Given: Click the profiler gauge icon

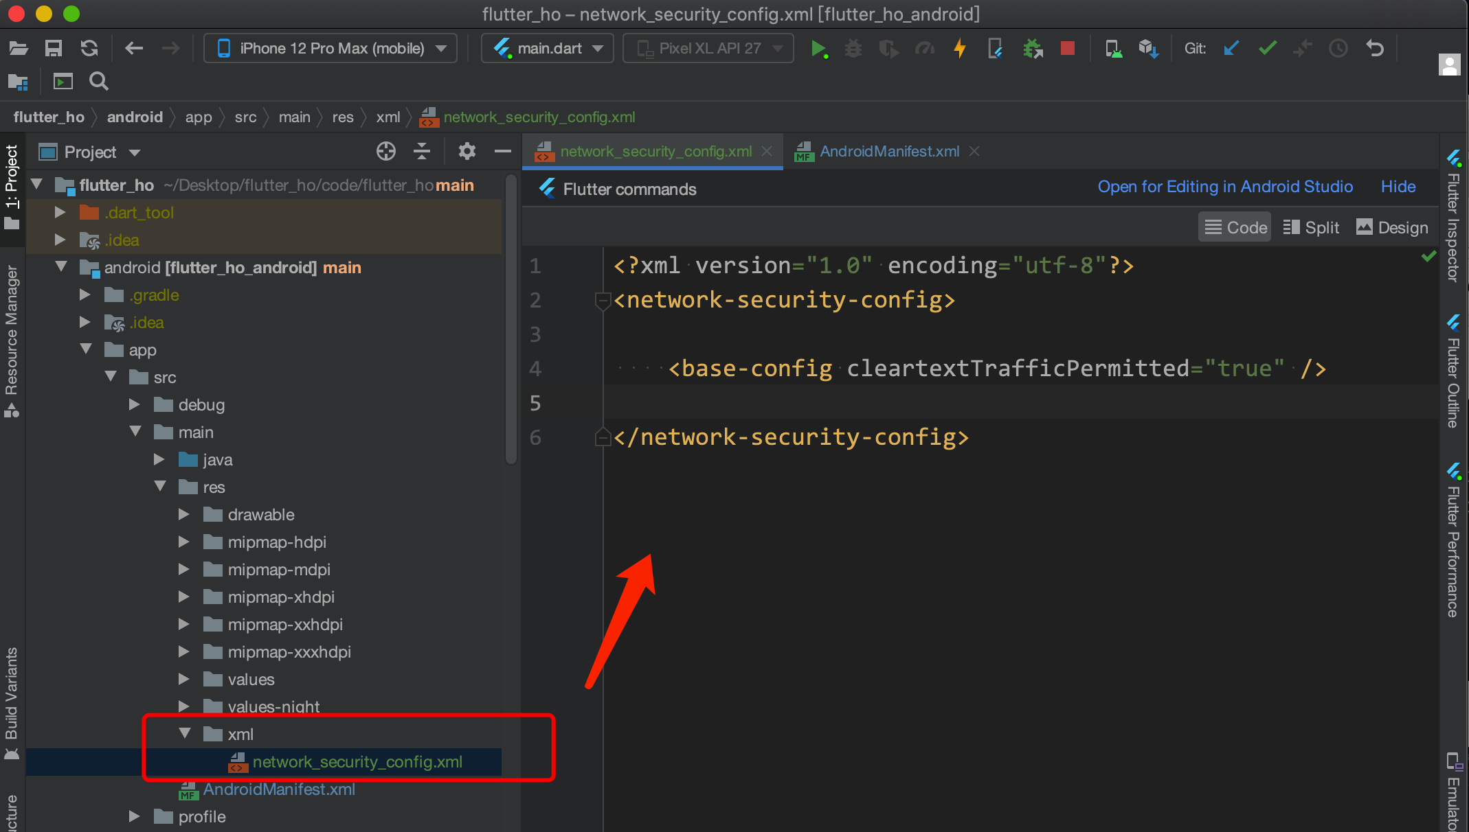Looking at the screenshot, I should 925,48.
